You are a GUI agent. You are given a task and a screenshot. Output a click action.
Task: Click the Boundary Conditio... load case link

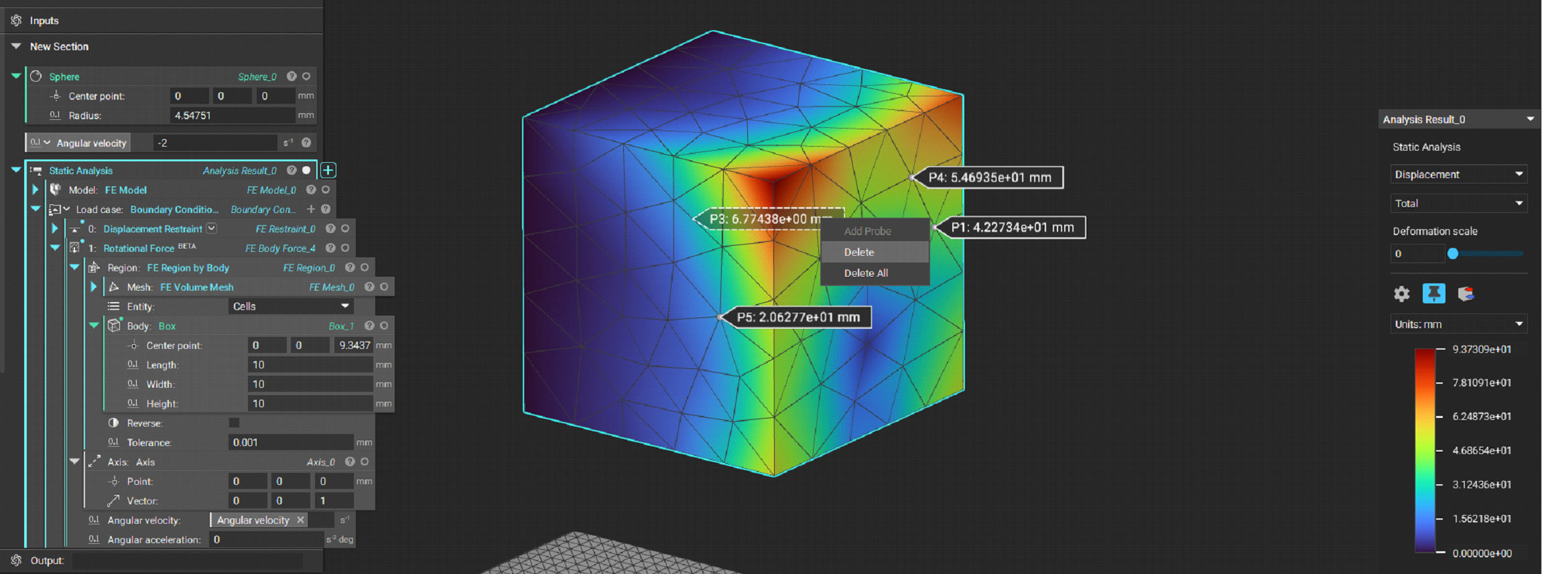pyautogui.click(x=174, y=209)
